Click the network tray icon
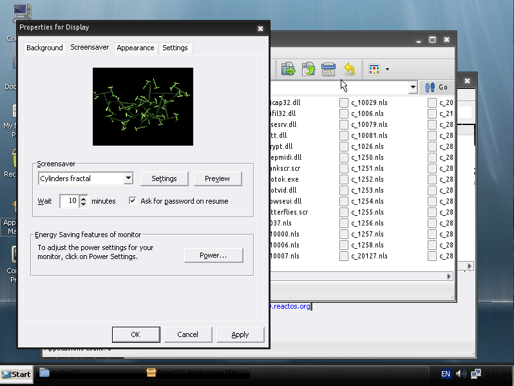Image resolution: width=514 pixels, height=386 pixels. pyautogui.click(x=476, y=374)
